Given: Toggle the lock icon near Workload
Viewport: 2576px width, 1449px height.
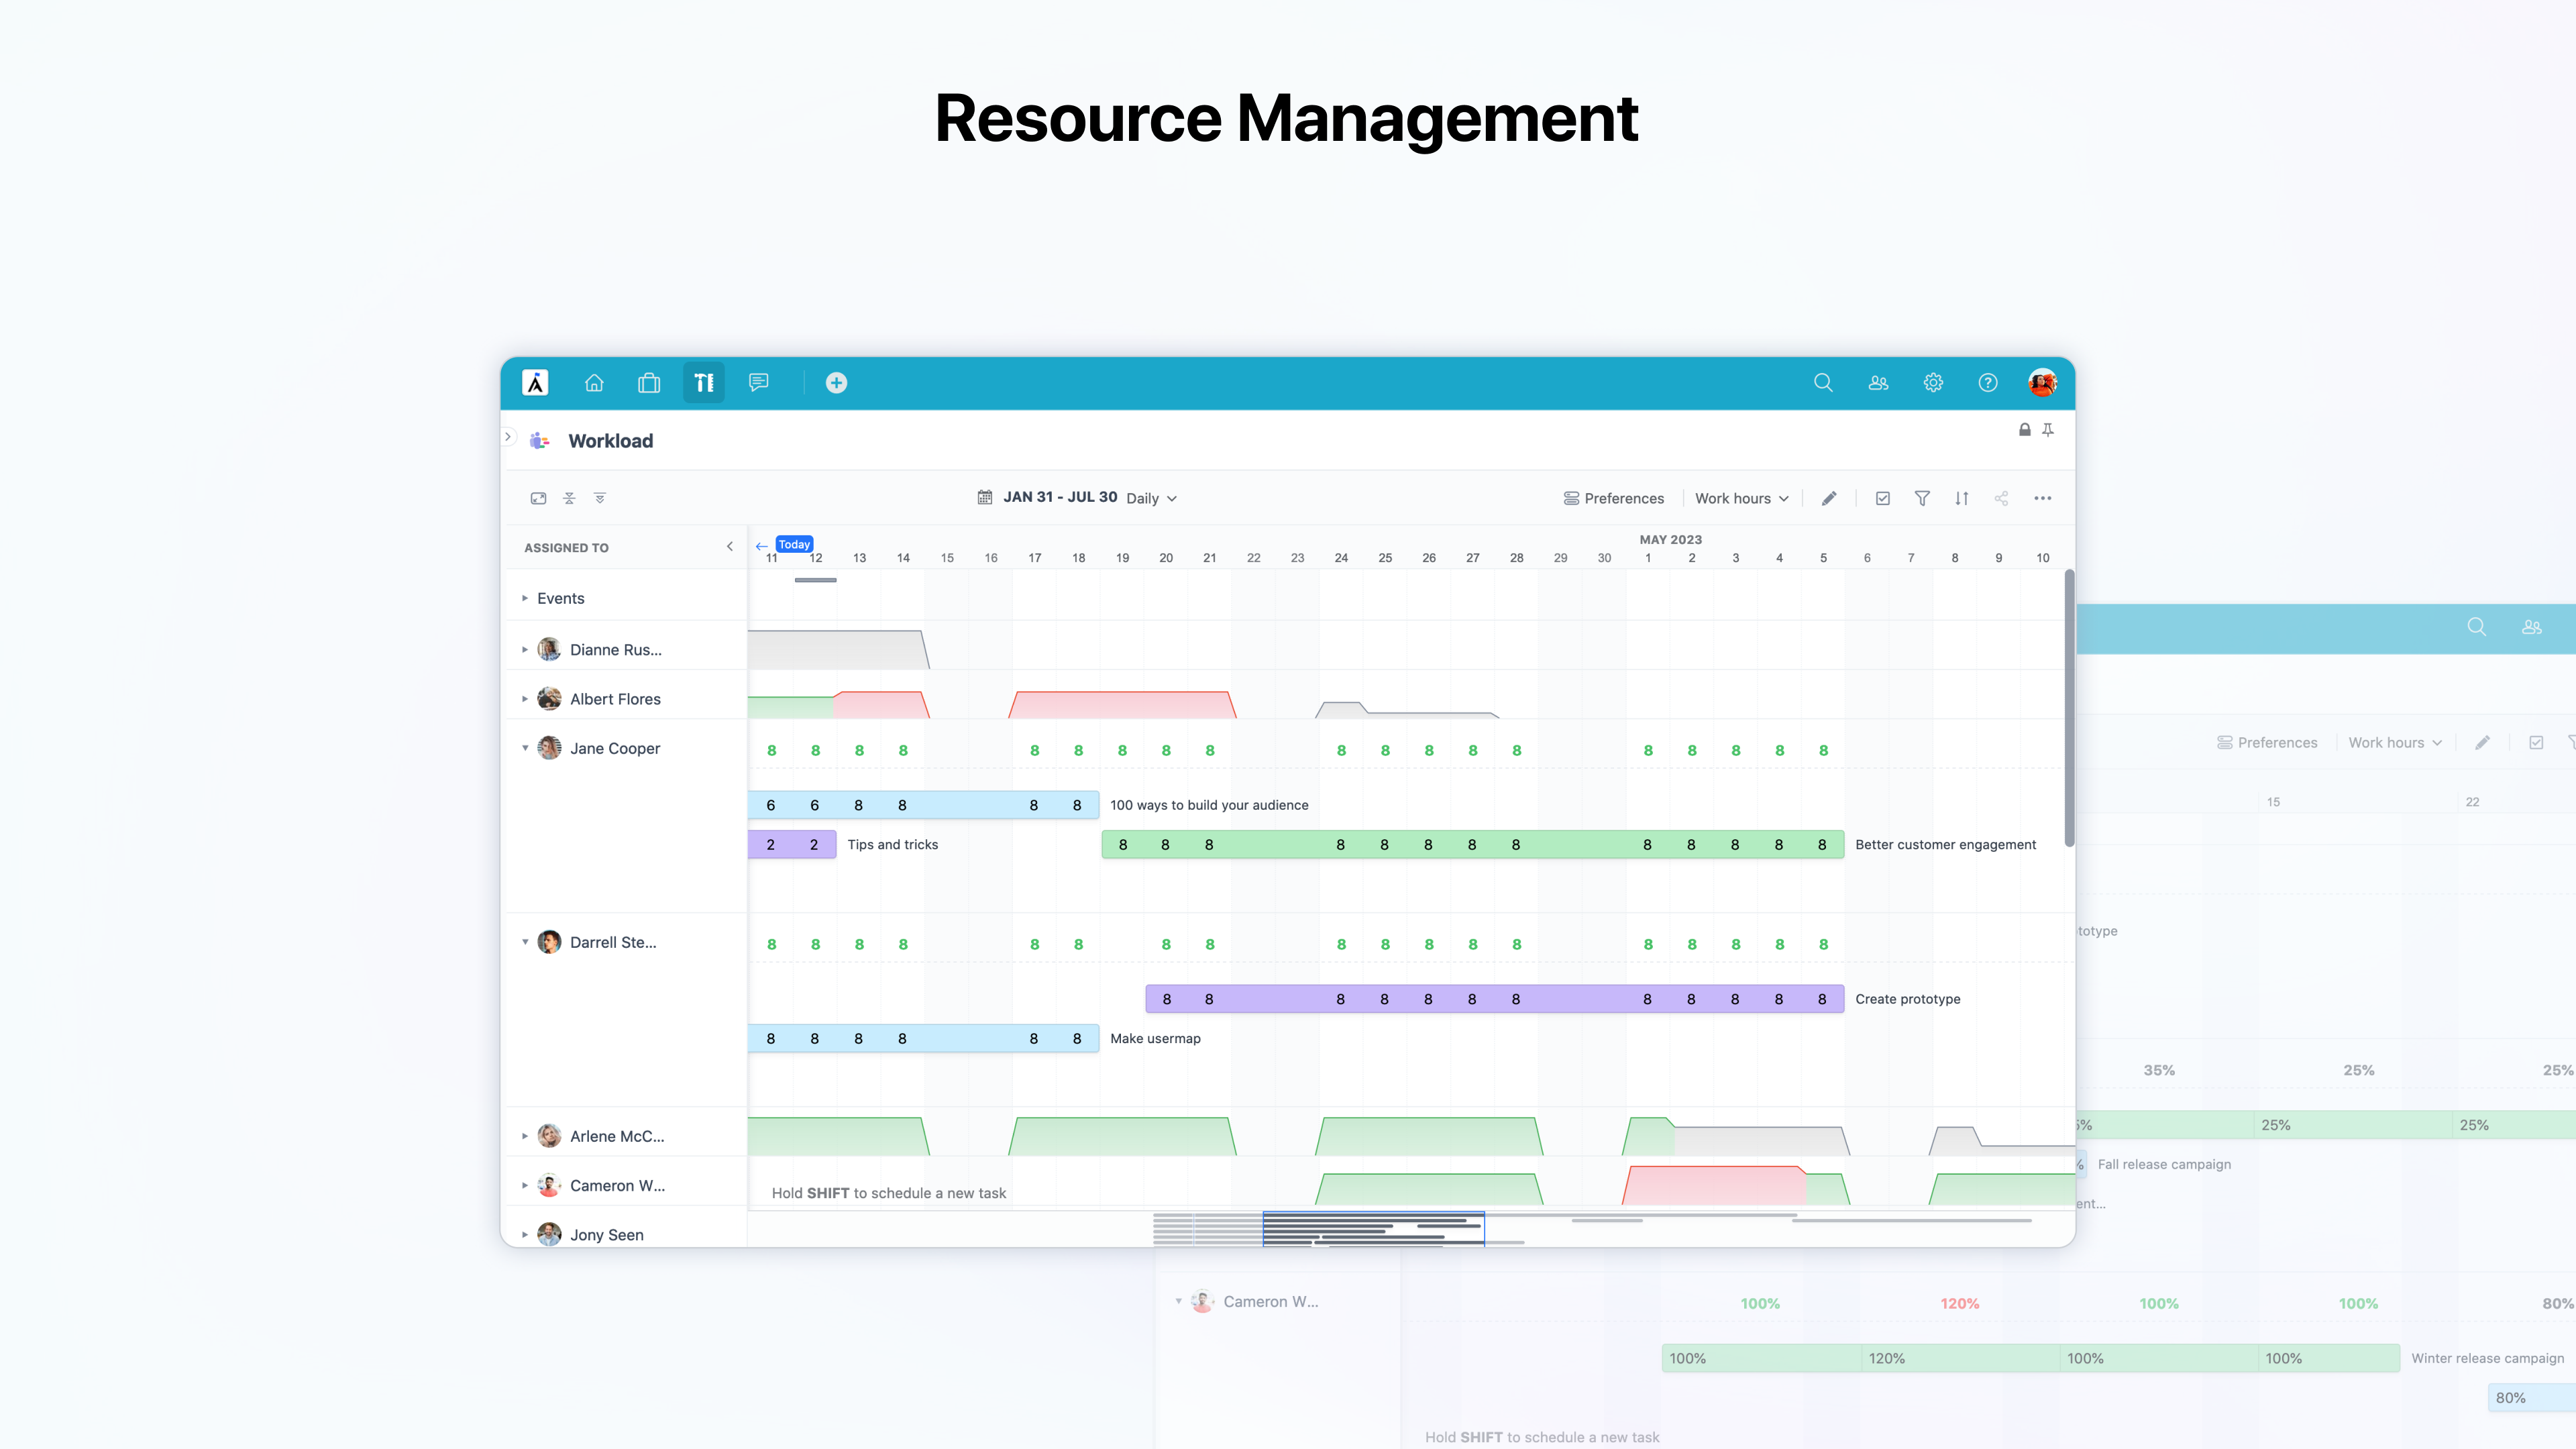Looking at the screenshot, I should [2025, 430].
